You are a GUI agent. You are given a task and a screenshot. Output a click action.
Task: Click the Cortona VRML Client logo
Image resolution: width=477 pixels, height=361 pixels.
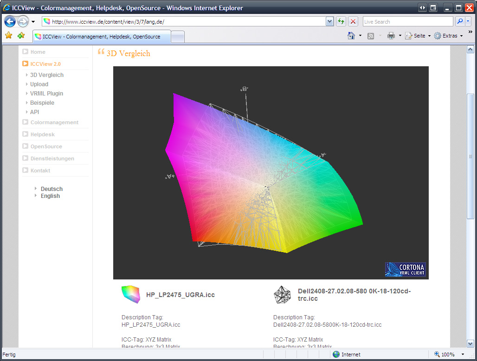pos(405,270)
